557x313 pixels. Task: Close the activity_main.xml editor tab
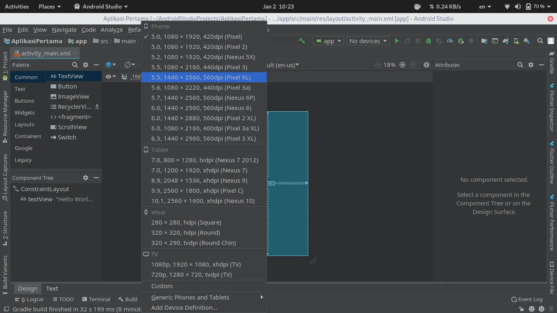(x=75, y=53)
